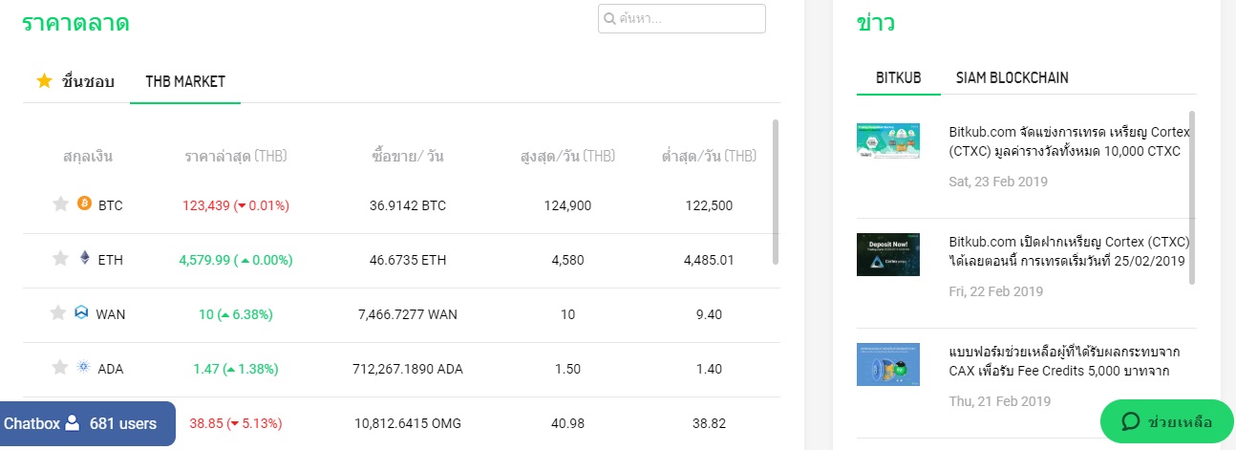Open the Deposit Now Cortex news thumbnail
The width and height of the screenshot is (1236, 450).
click(x=888, y=253)
